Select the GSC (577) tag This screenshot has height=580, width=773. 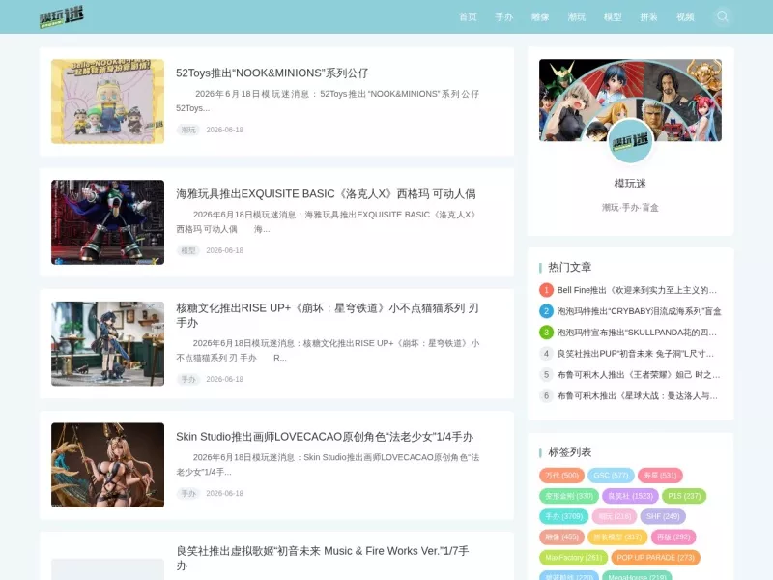coord(611,476)
